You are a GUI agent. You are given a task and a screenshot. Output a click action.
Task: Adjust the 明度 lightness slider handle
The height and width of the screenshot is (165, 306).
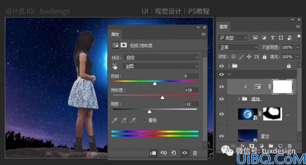click(149, 112)
